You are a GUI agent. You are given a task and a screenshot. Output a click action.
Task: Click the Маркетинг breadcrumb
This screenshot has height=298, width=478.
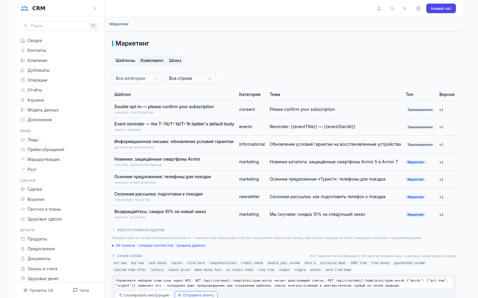coord(119,24)
